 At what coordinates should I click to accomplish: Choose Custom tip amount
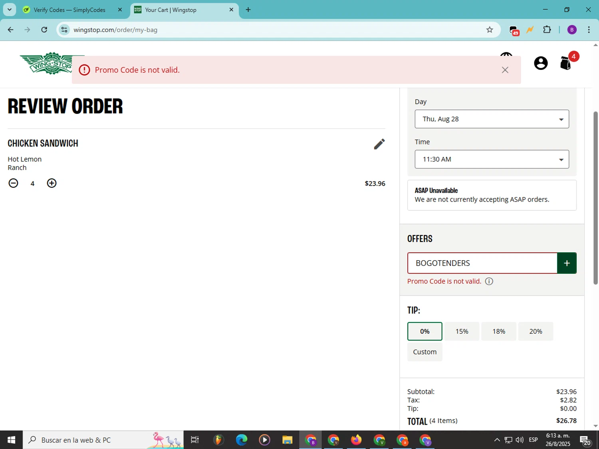[x=424, y=352]
